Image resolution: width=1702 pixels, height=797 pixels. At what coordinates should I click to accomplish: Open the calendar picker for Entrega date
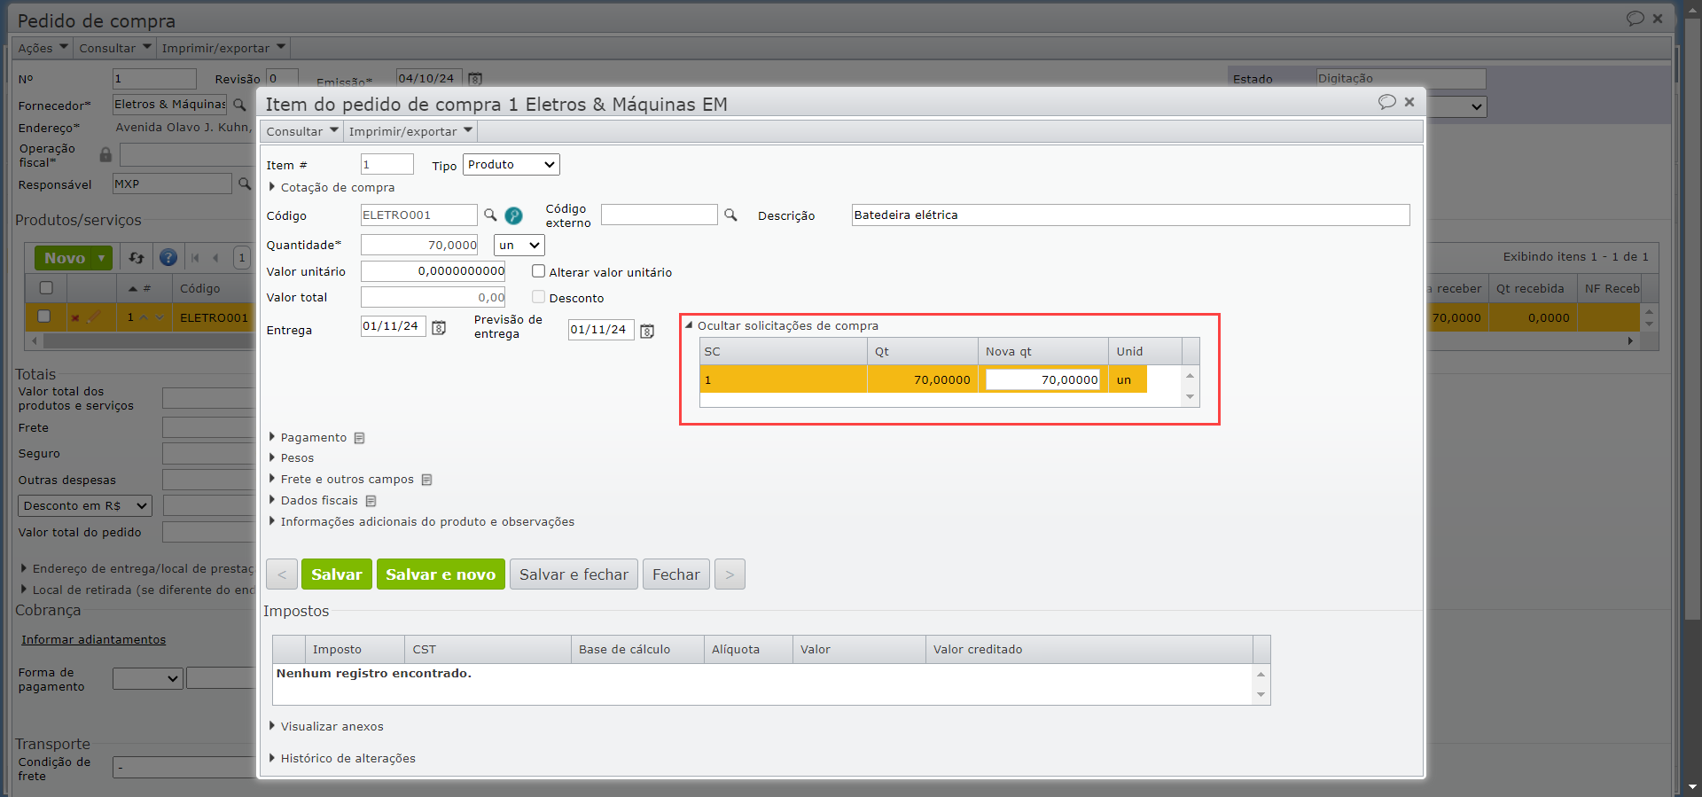(439, 328)
